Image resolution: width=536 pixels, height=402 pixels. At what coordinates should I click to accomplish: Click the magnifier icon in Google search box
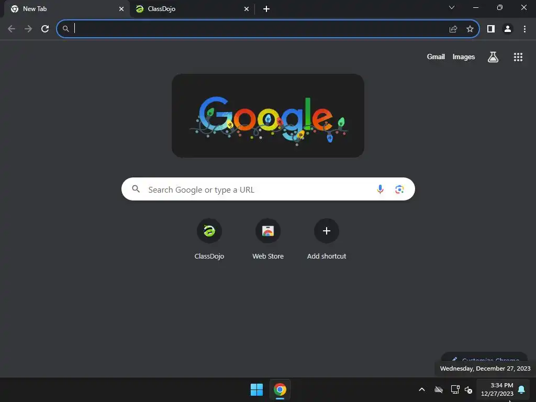(136, 189)
